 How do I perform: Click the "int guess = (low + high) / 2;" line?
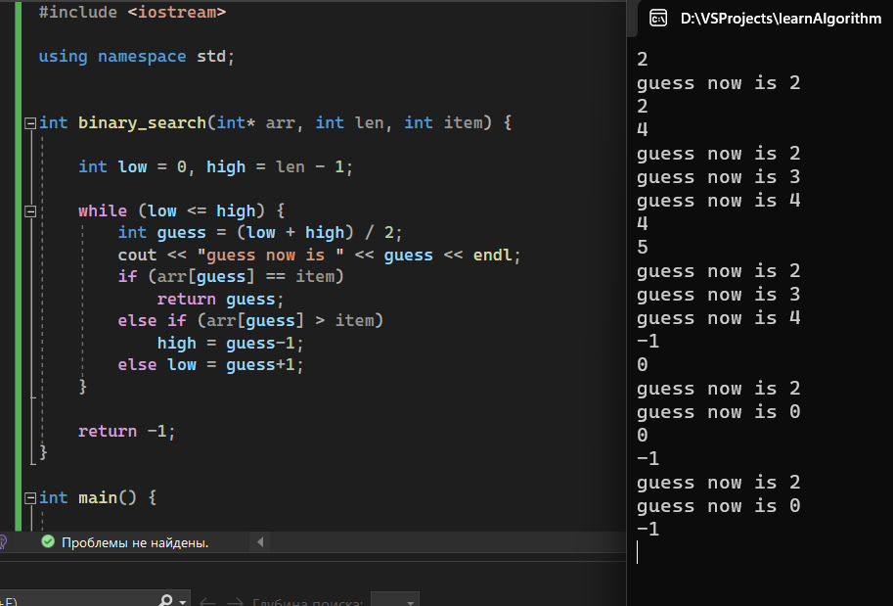[260, 233]
